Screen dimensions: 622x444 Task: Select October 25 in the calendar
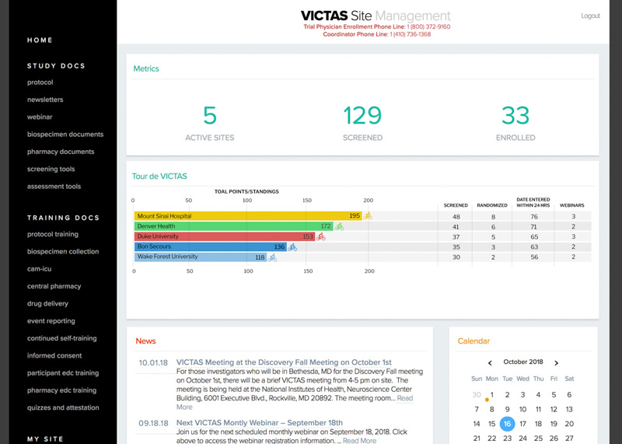(538, 438)
